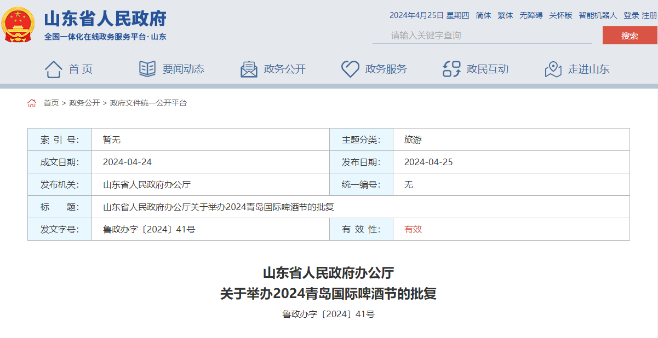
Task: Switch to 繁体 traditional Chinese
Action: tap(505, 15)
